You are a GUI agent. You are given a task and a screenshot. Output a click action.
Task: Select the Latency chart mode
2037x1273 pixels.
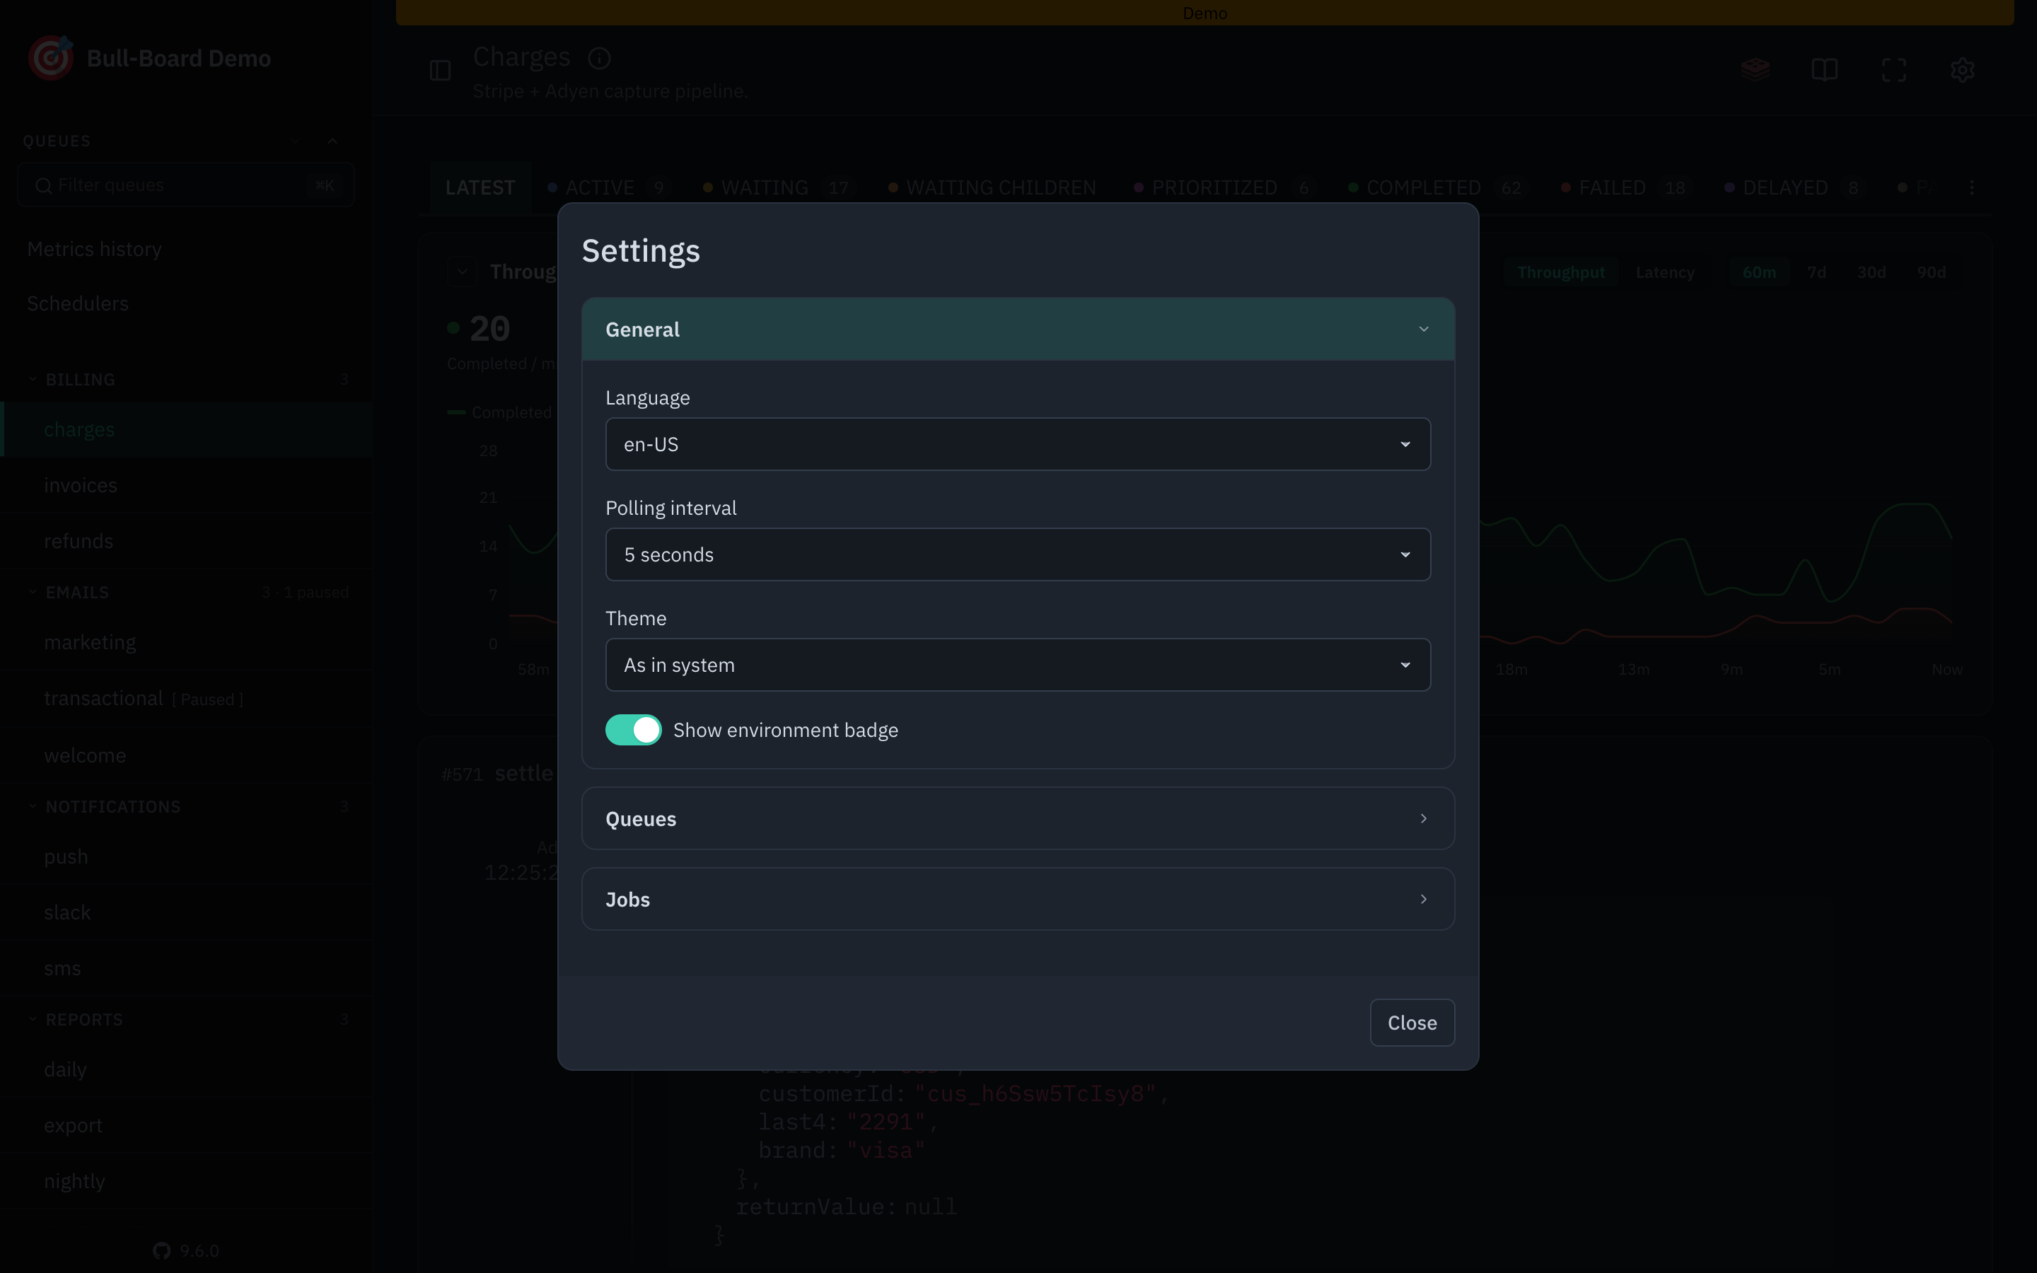(1664, 273)
